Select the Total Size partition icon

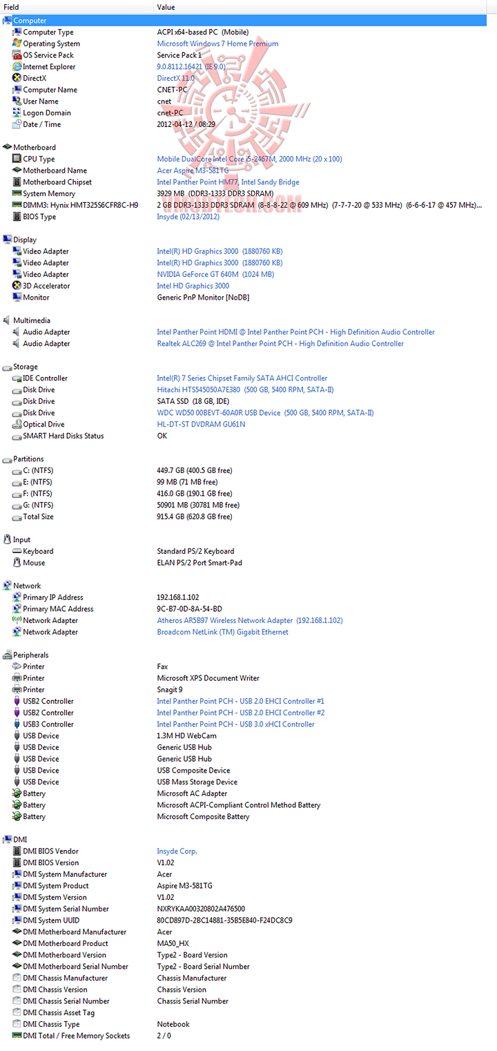tap(17, 517)
